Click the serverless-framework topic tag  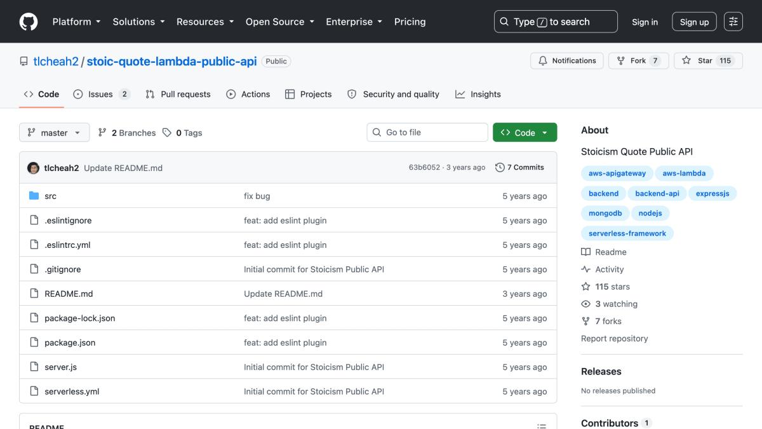click(627, 233)
